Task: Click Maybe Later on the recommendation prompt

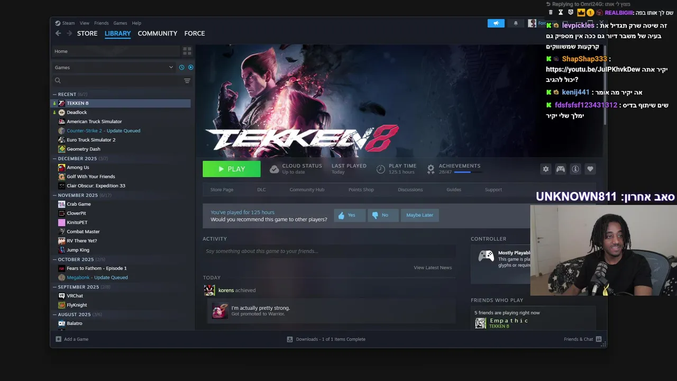Action: [x=420, y=215]
